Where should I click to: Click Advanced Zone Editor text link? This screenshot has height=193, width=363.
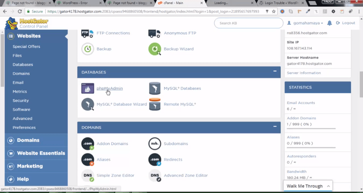coord(186,175)
